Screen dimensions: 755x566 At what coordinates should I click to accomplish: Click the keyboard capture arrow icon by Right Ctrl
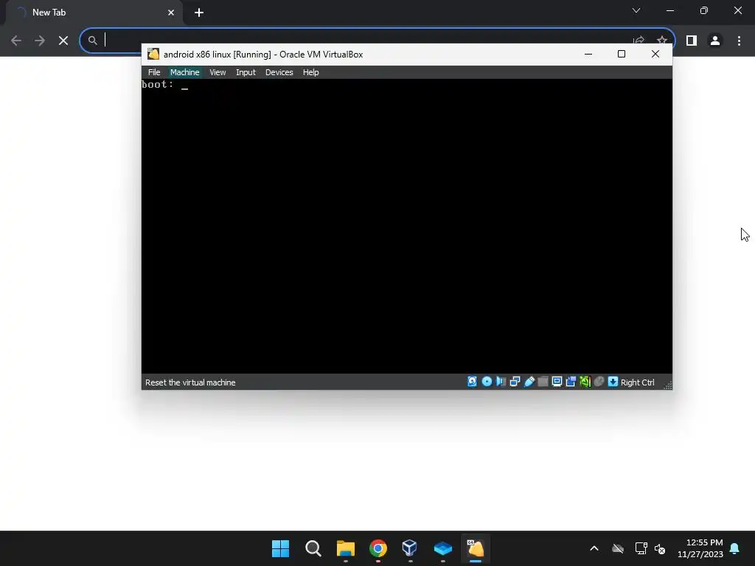click(613, 382)
